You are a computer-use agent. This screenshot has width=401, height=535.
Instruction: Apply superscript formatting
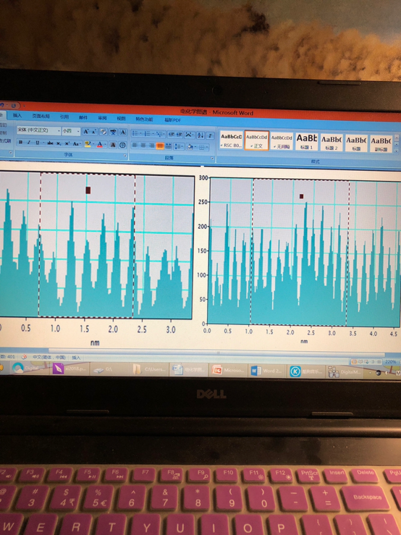pyautogui.click(x=67, y=143)
